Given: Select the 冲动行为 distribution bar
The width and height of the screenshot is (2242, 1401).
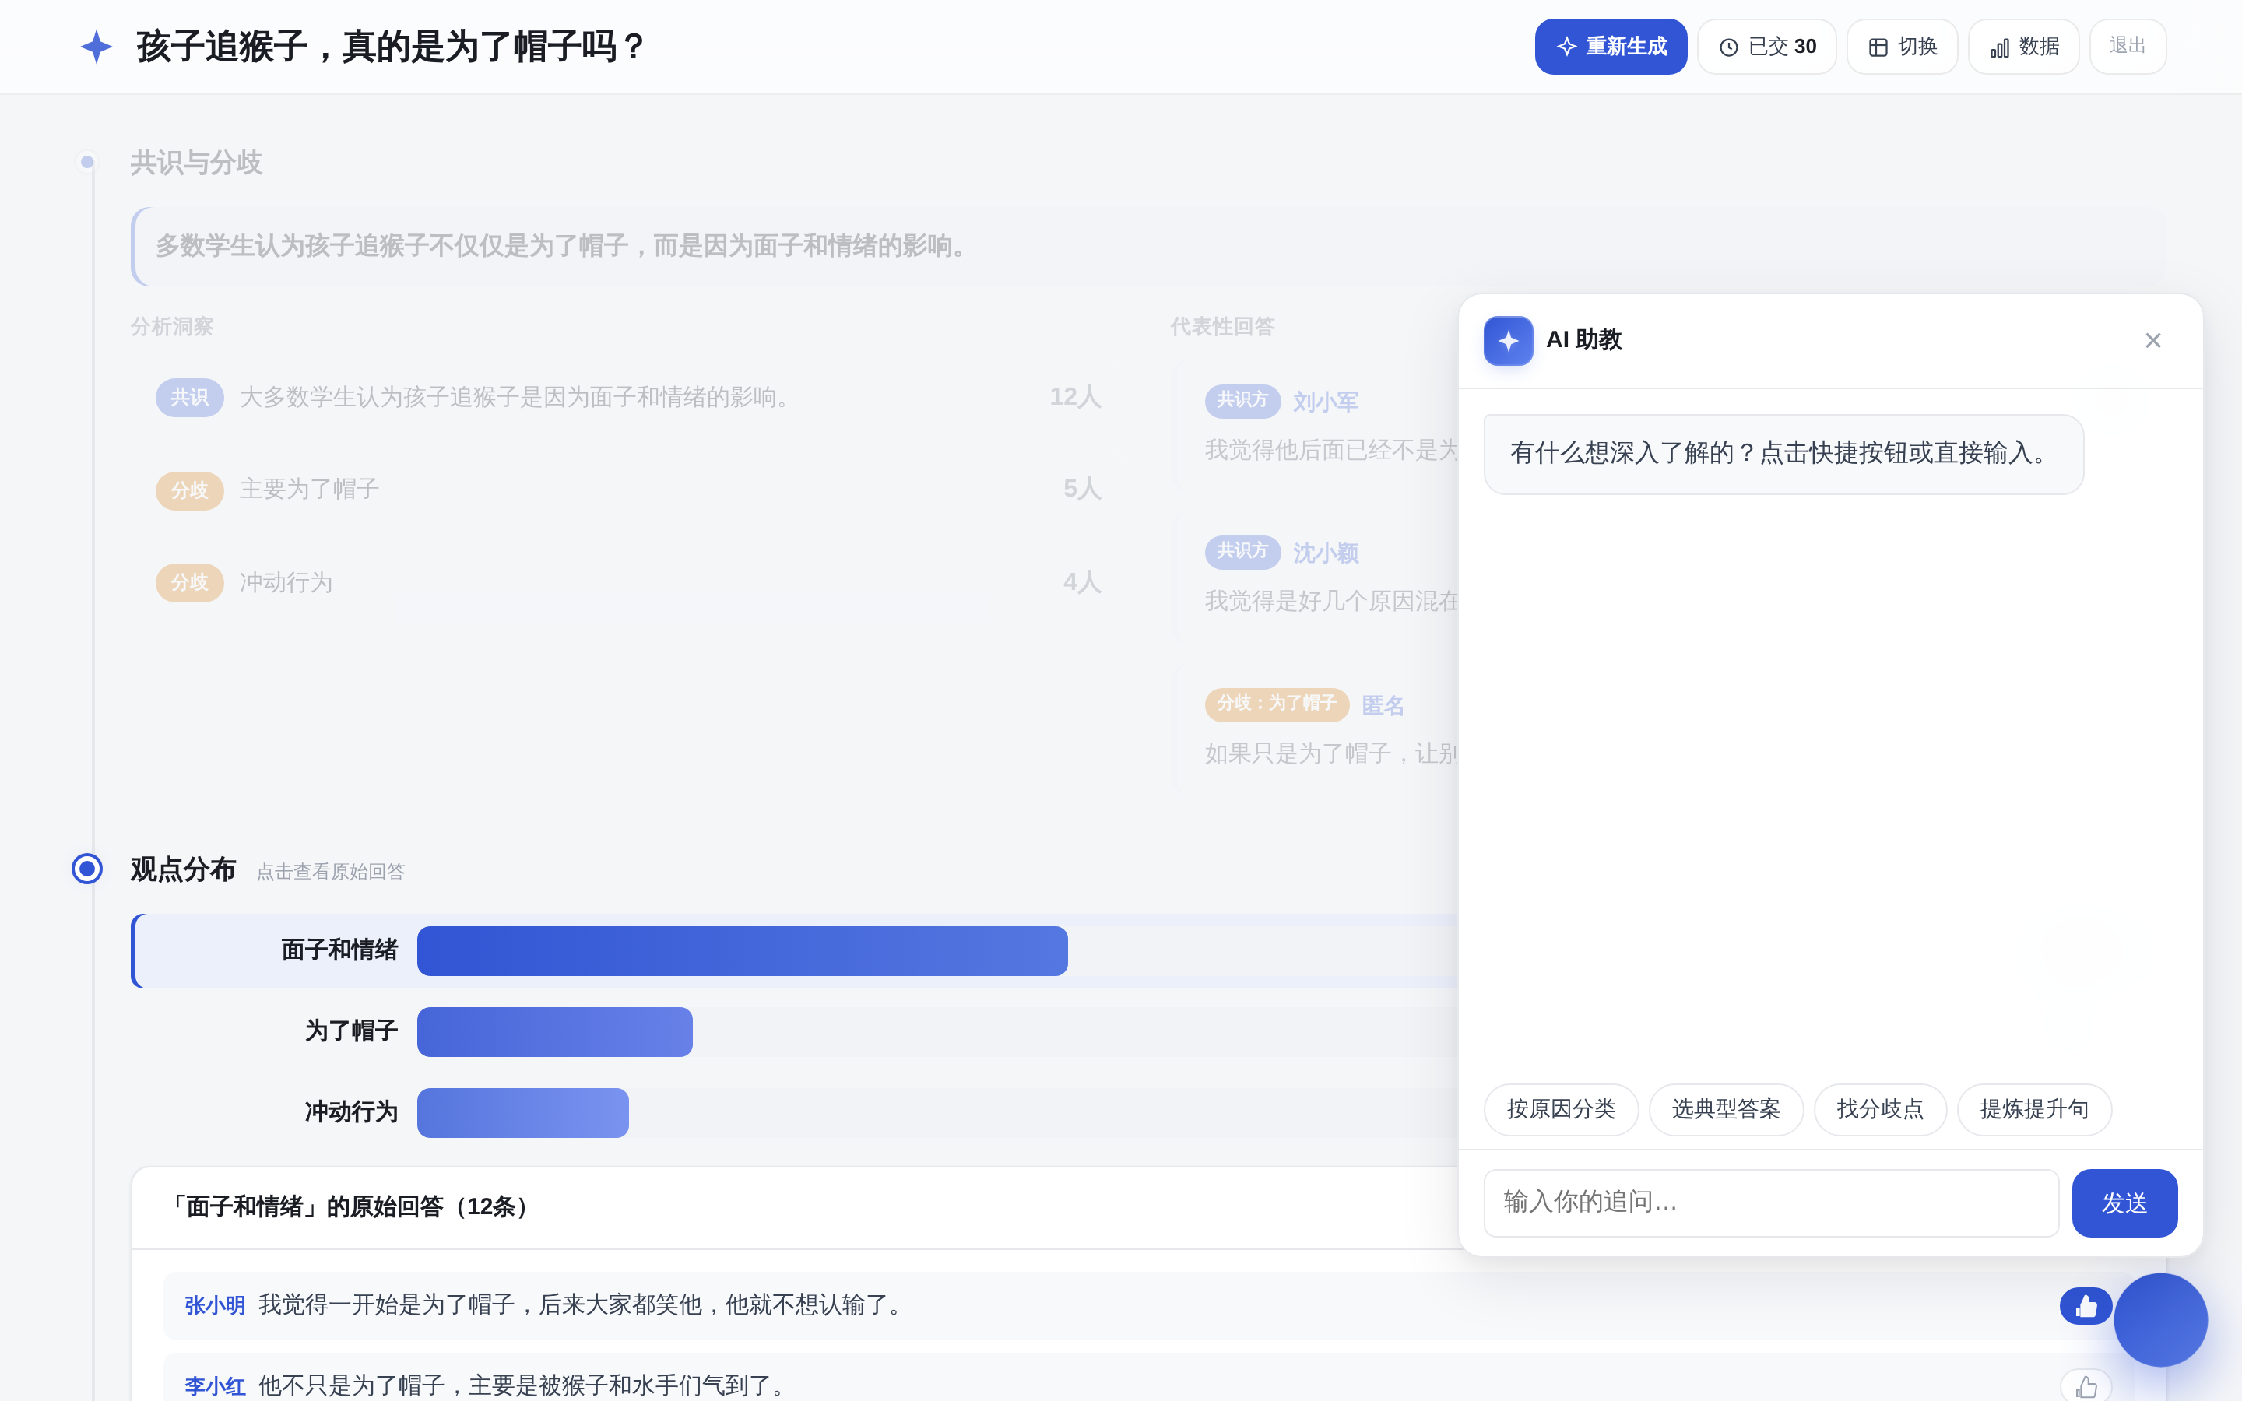Looking at the screenshot, I should (x=522, y=1112).
